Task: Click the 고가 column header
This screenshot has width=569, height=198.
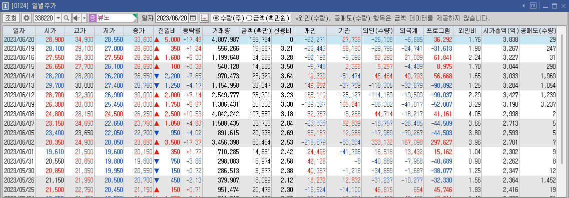Action: coord(80,30)
